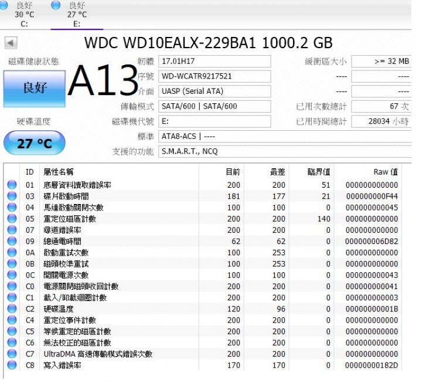Sort by the 目前 column header
Viewport: 422px width, 383px height.
222,172
